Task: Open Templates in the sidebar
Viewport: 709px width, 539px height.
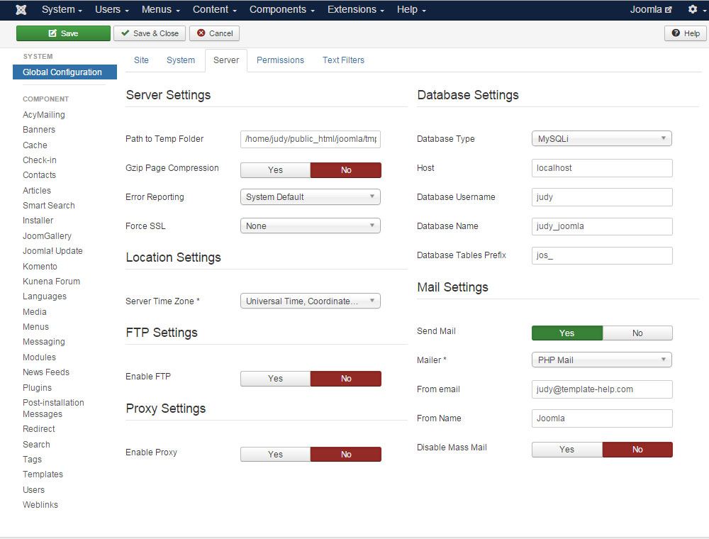Action: tap(43, 474)
